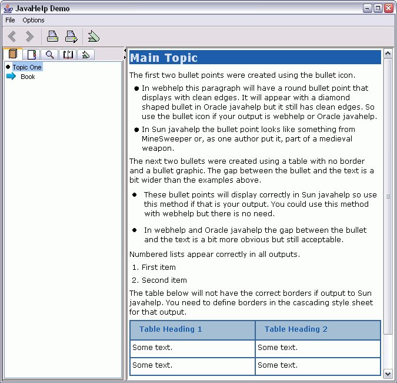Select Topic One in the tree
The width and height of the screenshot is (397, 383).
tap(27, 67)
